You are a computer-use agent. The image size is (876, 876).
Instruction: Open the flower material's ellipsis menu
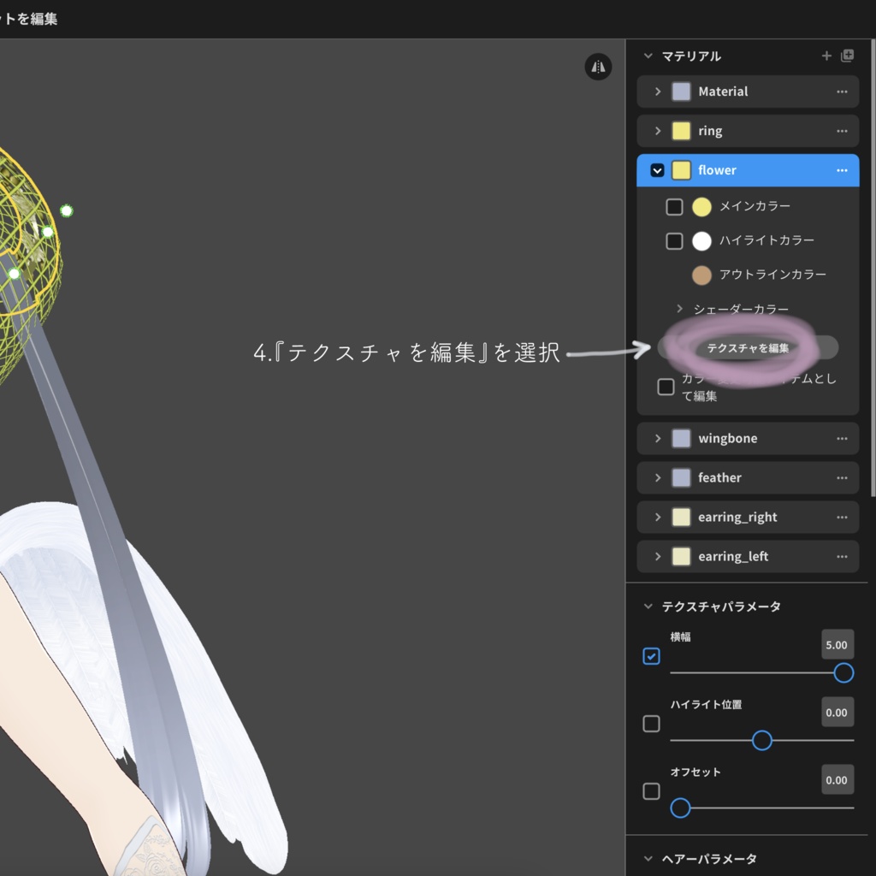(843, 170)
